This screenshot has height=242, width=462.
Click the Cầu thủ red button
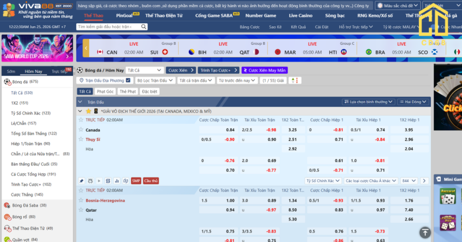[x=151, y=181]
